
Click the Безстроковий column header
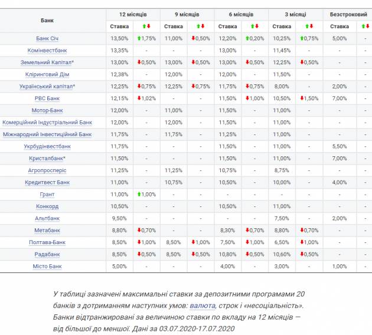(x=348, y=15)
